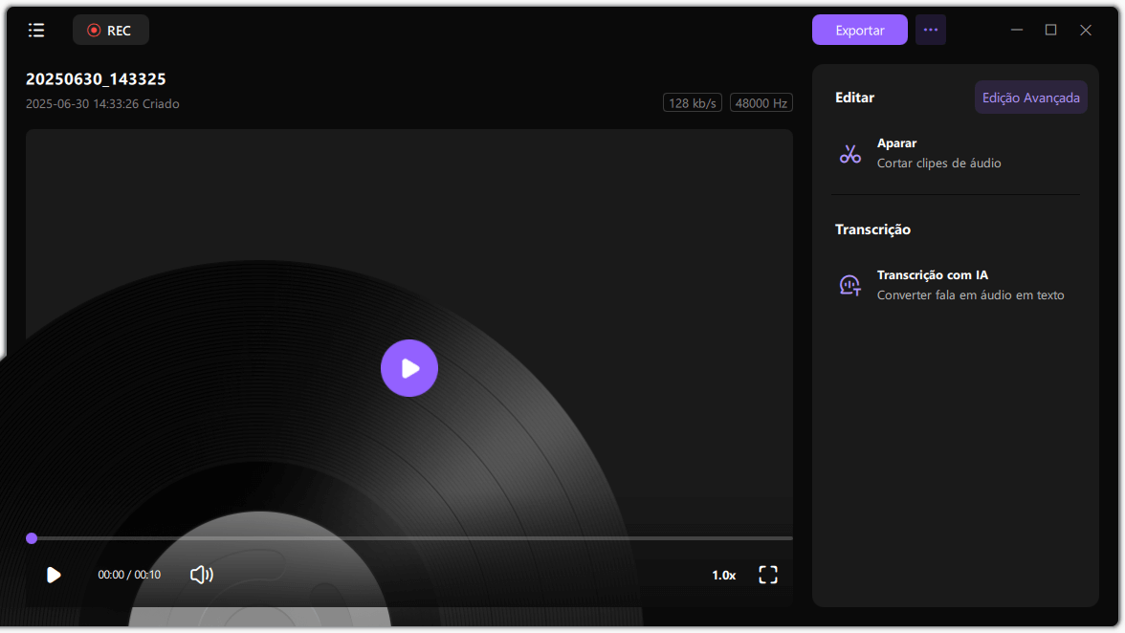
Task: Open Transcrição com IA option
Action: (932, 275)
